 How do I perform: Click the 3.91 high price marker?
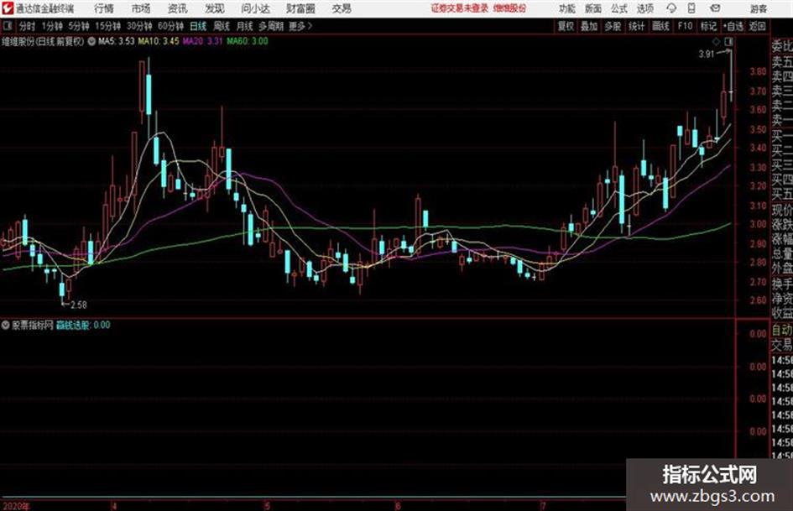[x=706, y=55]
